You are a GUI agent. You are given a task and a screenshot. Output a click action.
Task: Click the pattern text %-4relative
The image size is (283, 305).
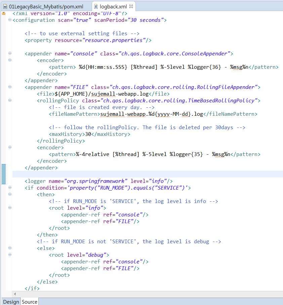point(92,154)
